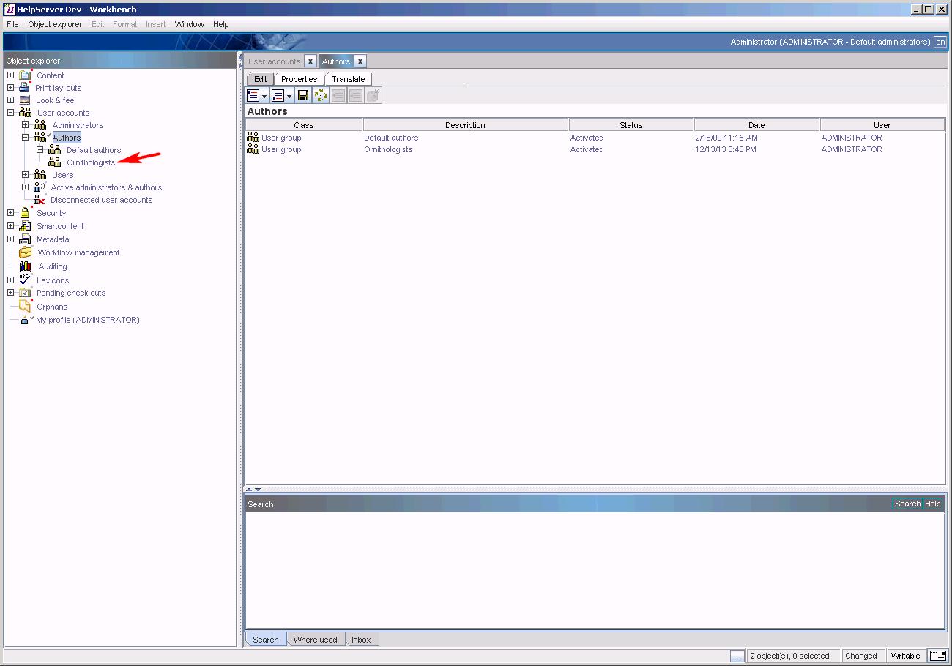
Task: Open the Help menu
Action: coord(221,24)
